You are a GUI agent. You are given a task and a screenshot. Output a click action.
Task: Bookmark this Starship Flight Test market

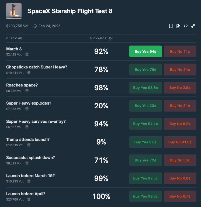[171, 26]
